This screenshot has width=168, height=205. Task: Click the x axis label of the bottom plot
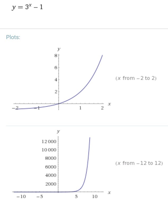[x=109, y=193]
